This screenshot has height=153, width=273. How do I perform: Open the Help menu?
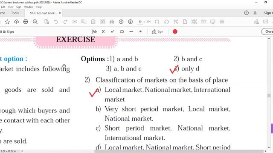pos(39,7)
